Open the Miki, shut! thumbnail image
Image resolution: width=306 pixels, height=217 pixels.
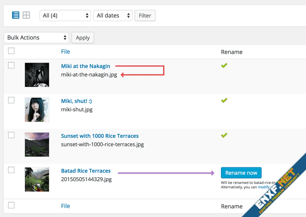click(37, 109)
